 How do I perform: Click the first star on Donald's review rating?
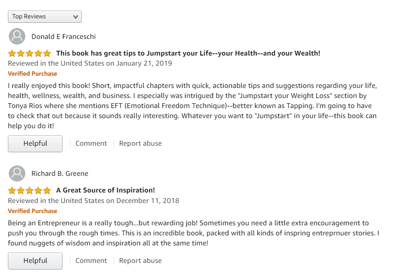(12, 53)
